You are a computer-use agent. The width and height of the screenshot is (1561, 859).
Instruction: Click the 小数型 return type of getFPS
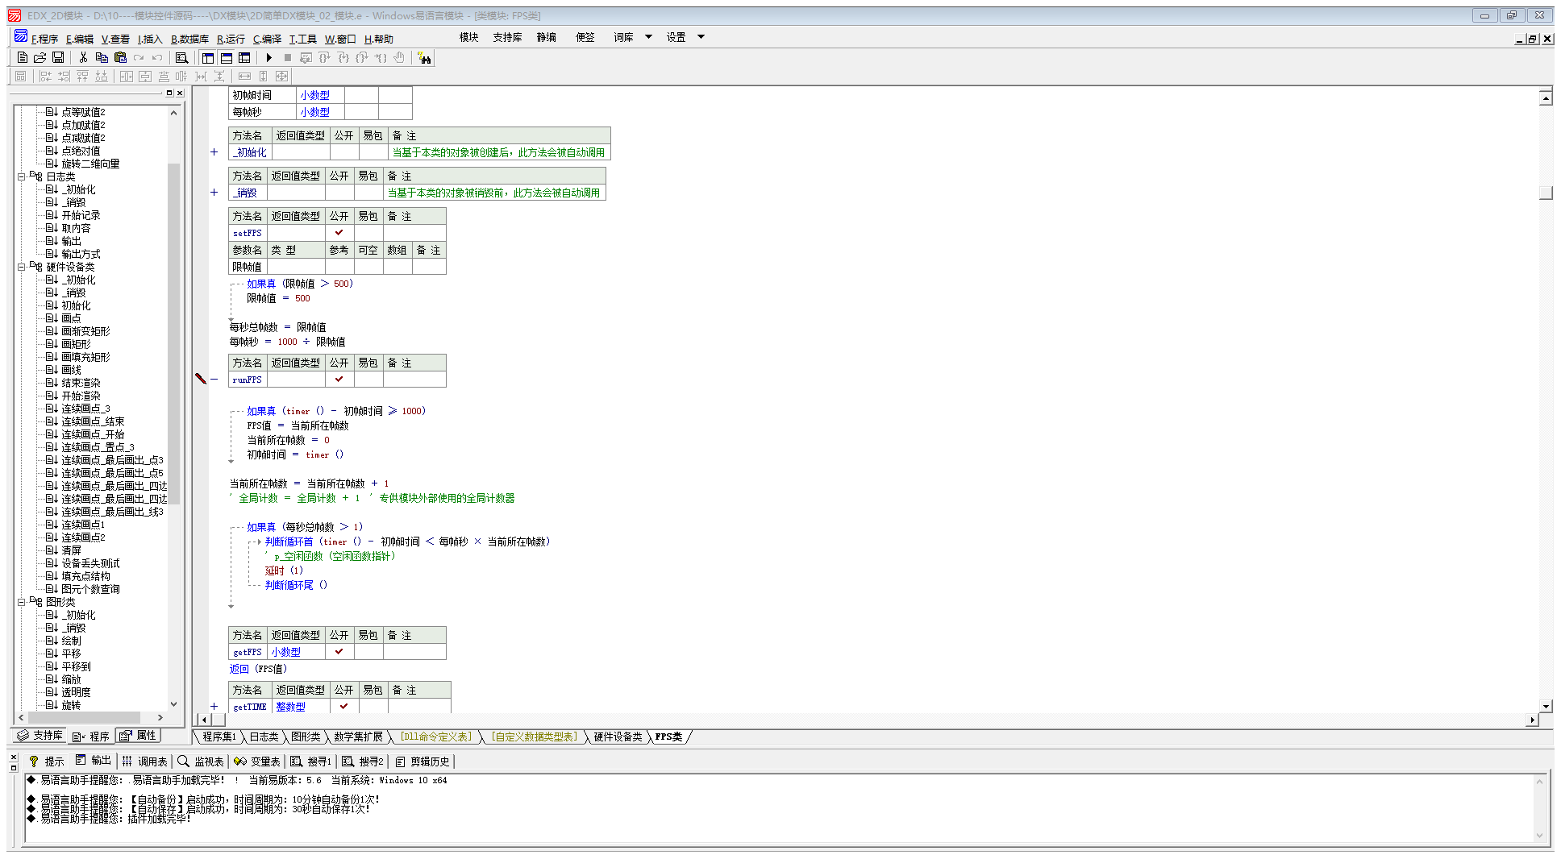(x=286, y=652)
